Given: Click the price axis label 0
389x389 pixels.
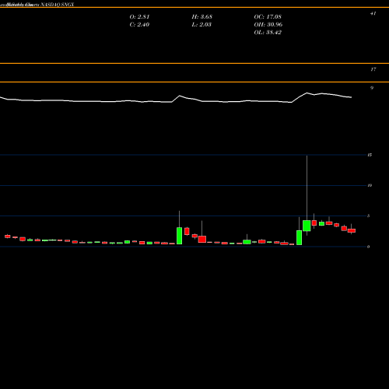Looking at the screenshot, I should click(369, 247).
